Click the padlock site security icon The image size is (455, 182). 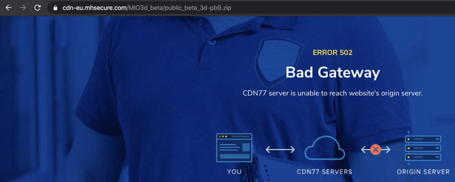(x=56, y=8)
